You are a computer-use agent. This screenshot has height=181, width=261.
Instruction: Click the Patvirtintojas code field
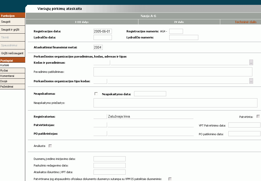tap(100, 125)
